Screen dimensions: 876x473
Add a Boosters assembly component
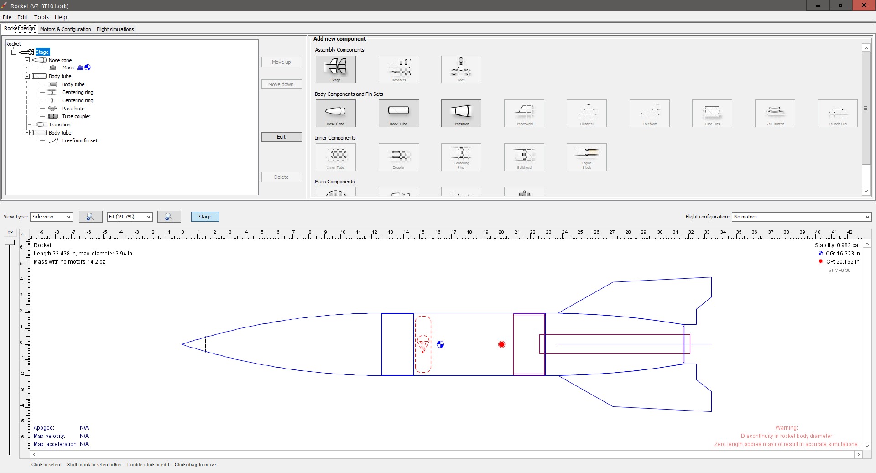tap(398, 69)
